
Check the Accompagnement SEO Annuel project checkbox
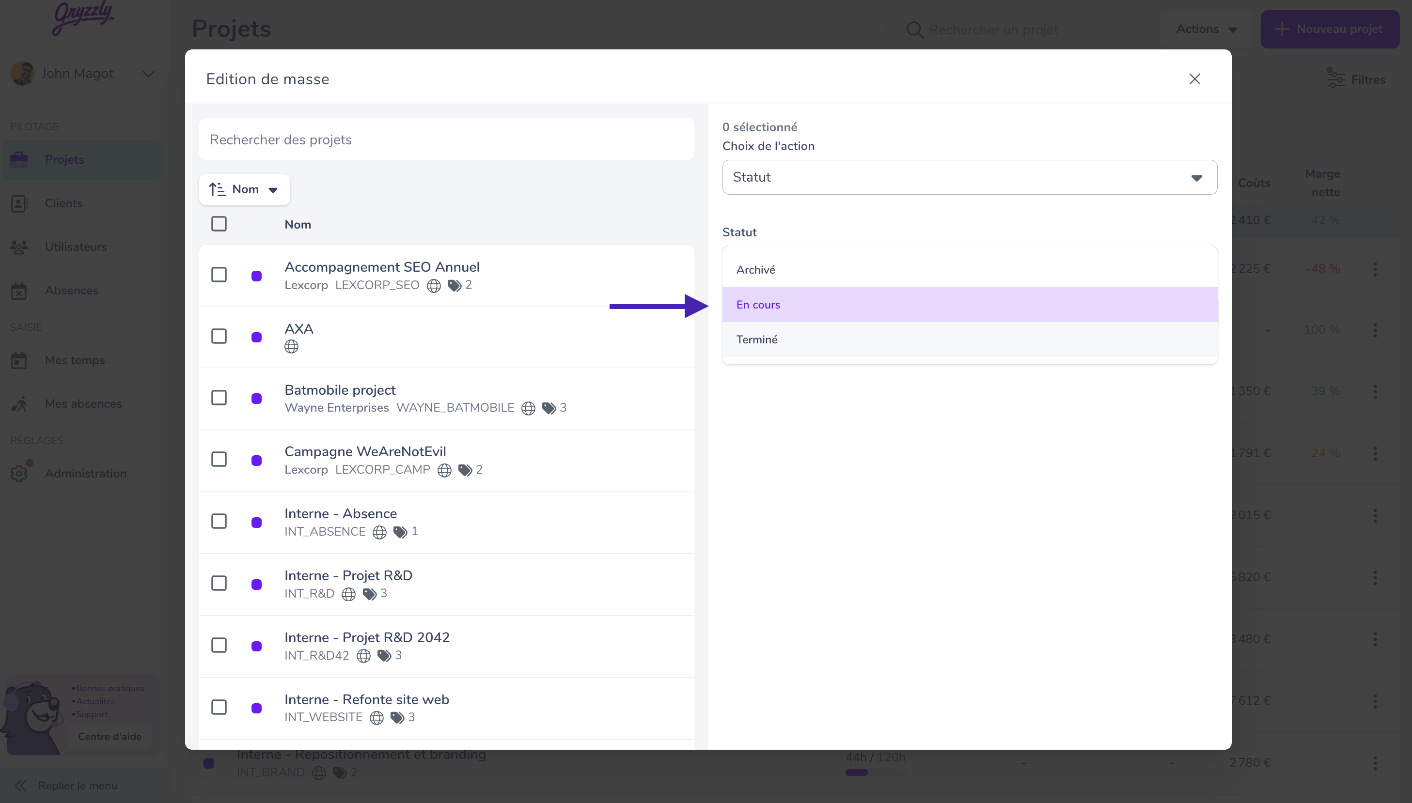coord(219,275)
